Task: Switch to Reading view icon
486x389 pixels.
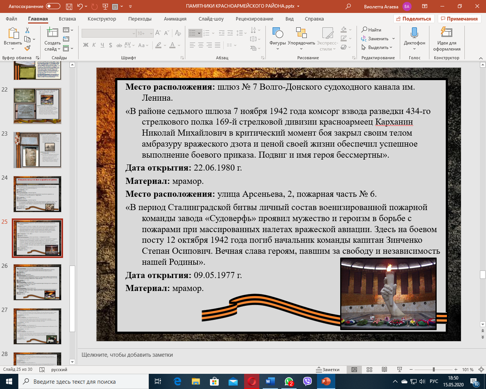Action: 384,370
